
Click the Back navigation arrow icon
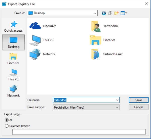tap(104, 13)
